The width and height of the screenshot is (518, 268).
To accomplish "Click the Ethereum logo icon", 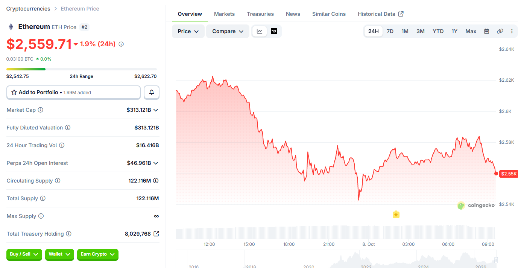I will 11,27.
